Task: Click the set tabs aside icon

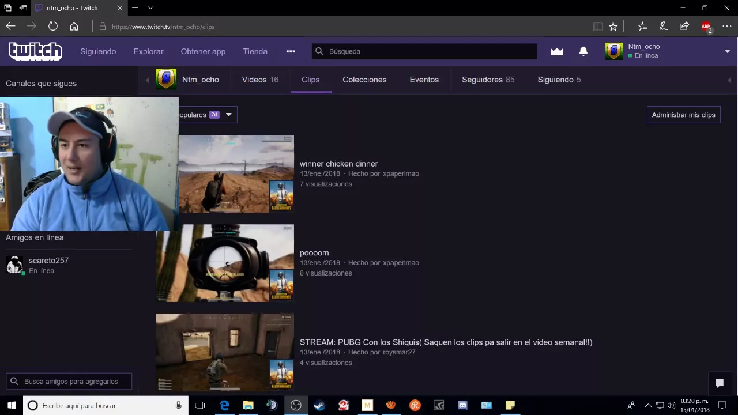Action: [23, 8]
